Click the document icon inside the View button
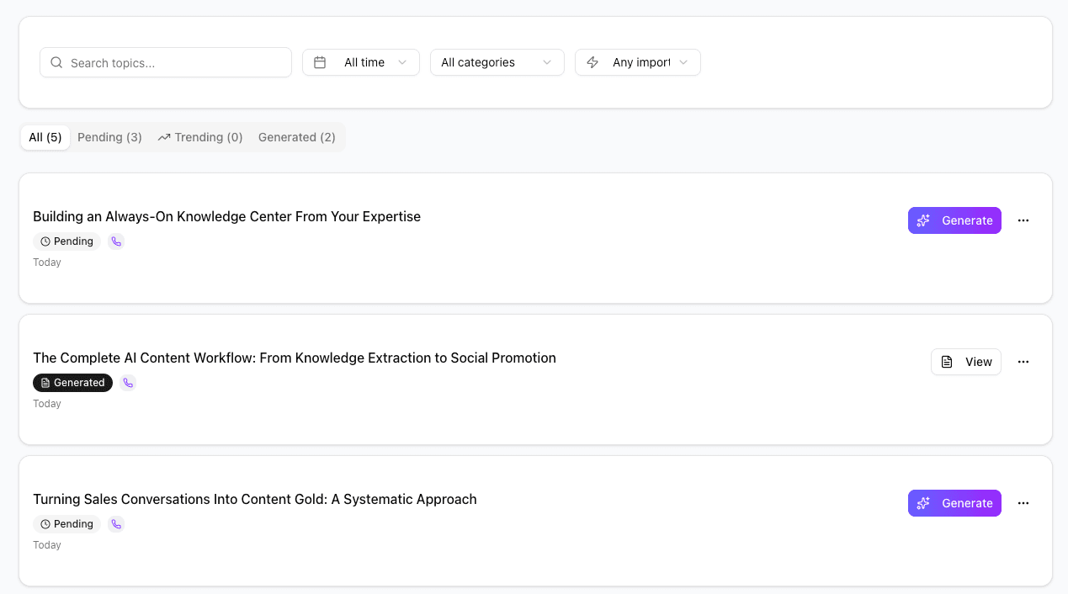The width and height of the screenshot is (1068, 594). click(948, 361)
